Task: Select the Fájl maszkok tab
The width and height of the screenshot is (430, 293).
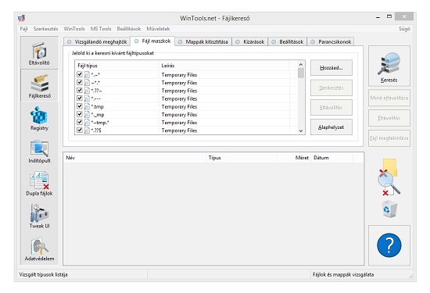Action: pyautogui.click(x=152, y=41)
